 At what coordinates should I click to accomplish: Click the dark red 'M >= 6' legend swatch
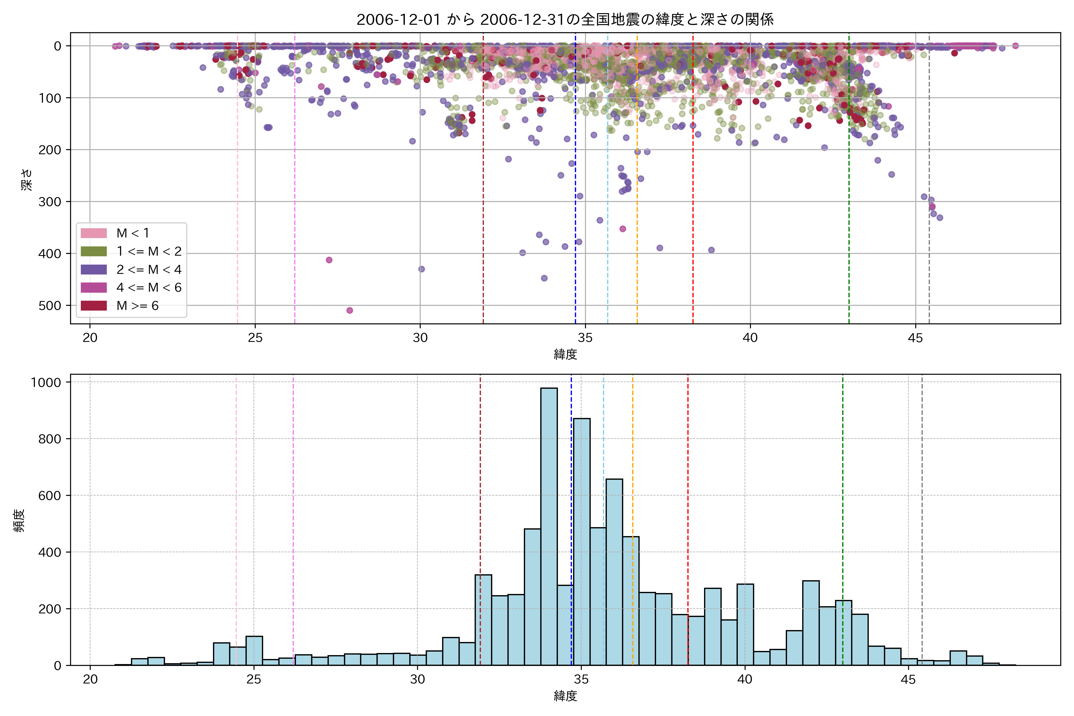tap(94, 306)
